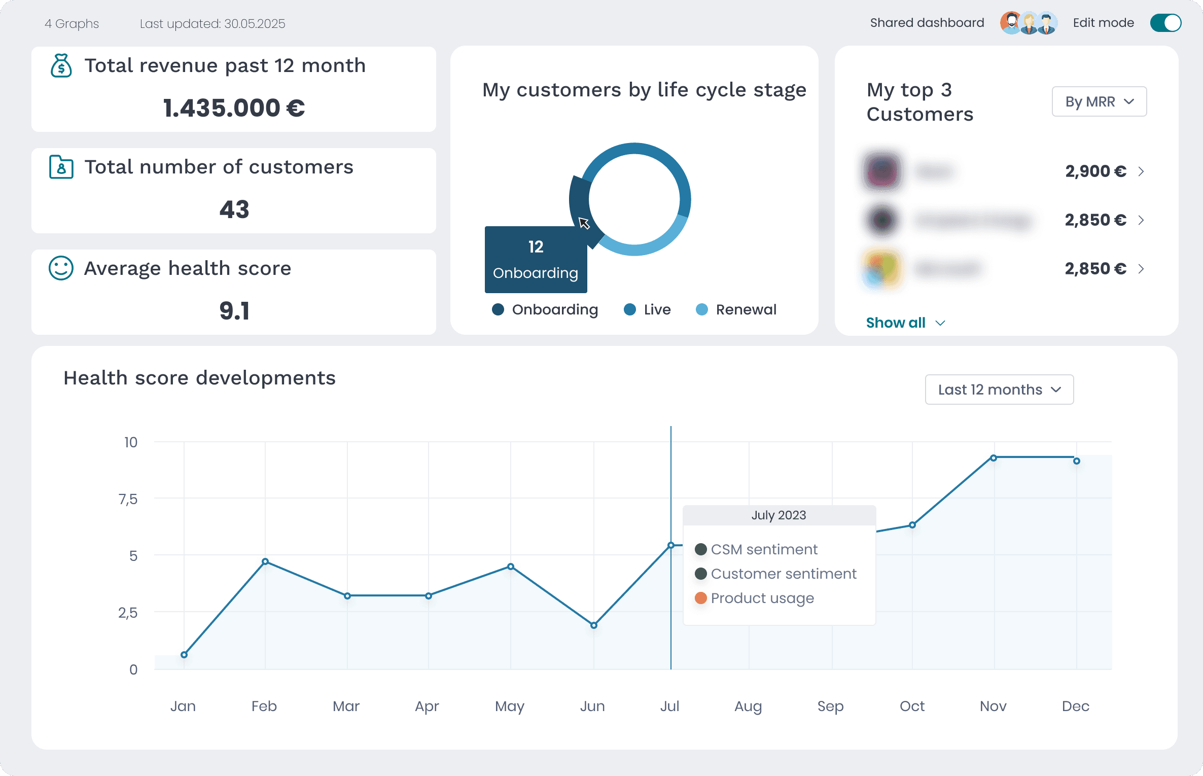The width and height of the screenshot is (1203, 776).
Task: Click the chevron beside the 2,900 € customer
Action: click(x=1142, y=171)
